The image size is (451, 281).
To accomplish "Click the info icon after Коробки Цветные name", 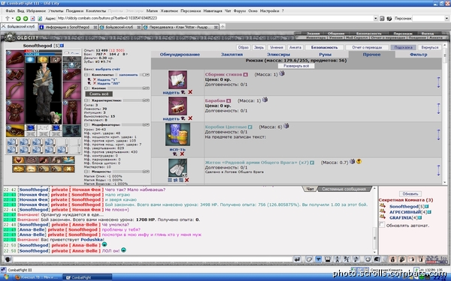I will (250, 127).
